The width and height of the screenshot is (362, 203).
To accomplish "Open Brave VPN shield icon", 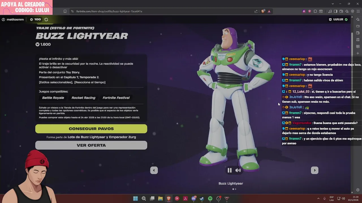I will (x=352, y=11).
